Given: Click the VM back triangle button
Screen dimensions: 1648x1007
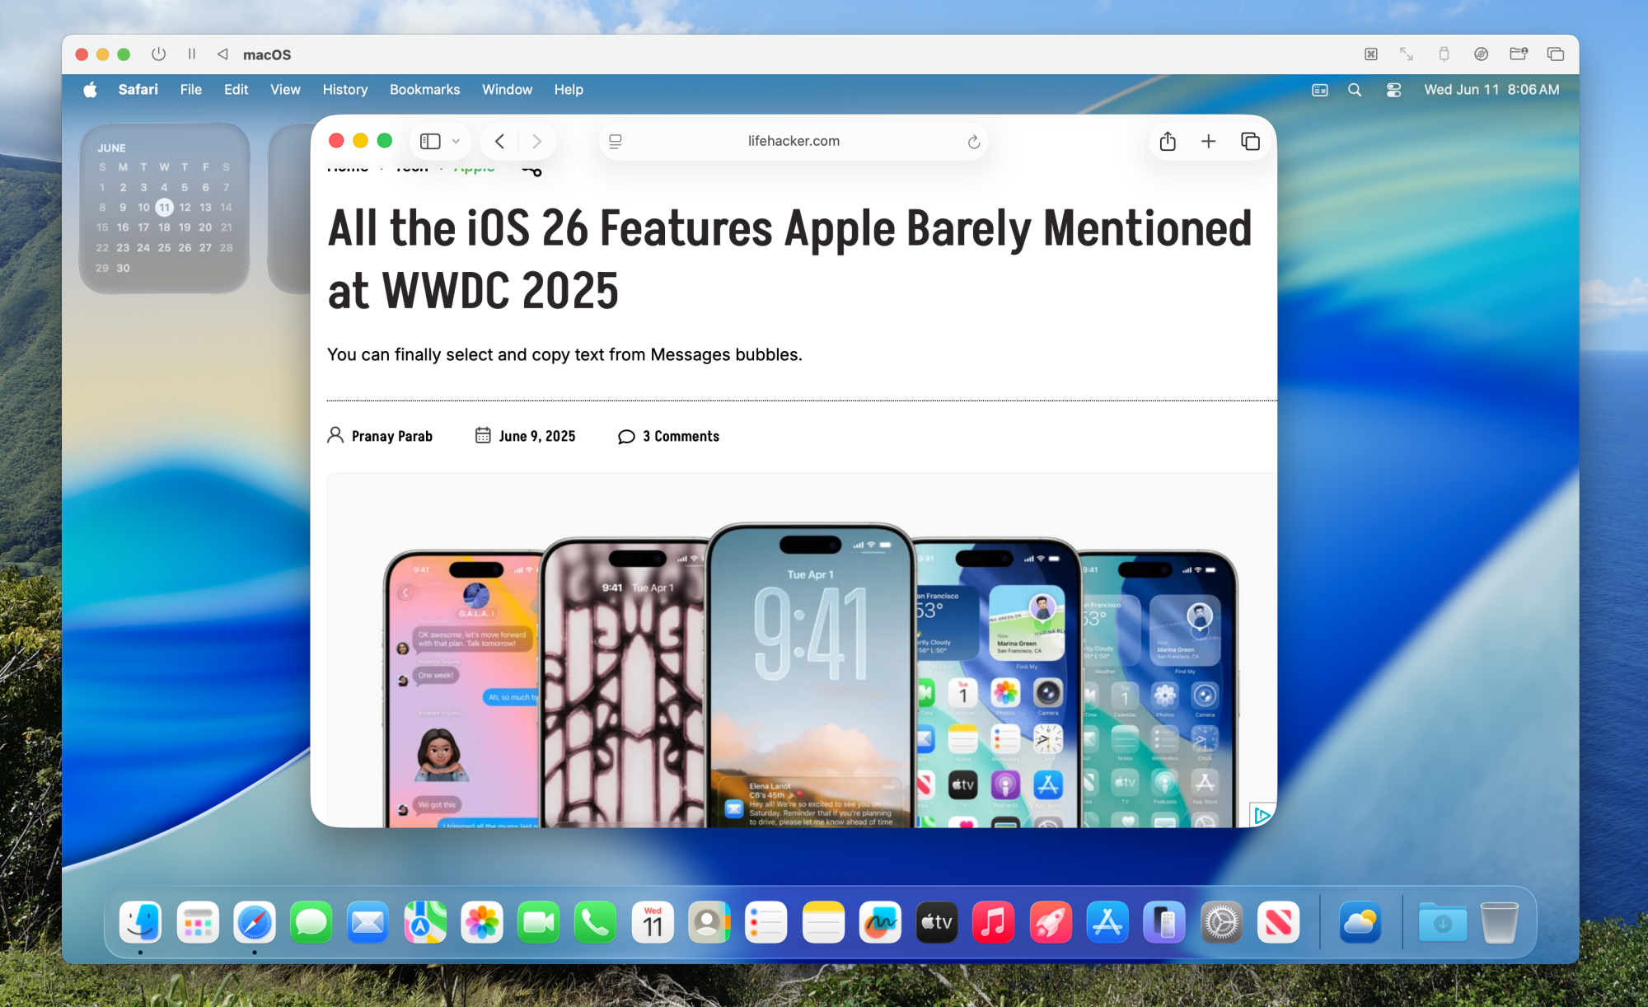Looking at the screenshot, I should tap(222, 54).
